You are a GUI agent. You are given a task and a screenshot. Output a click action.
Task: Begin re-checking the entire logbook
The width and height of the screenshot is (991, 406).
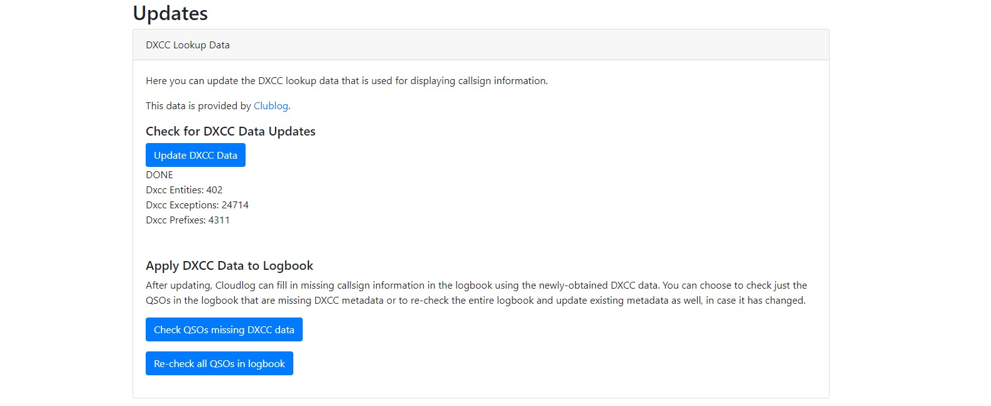[x=219, y=363]
